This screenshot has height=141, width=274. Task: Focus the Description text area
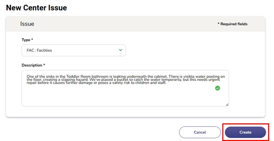pyautogui.click(x=125, y=88)
